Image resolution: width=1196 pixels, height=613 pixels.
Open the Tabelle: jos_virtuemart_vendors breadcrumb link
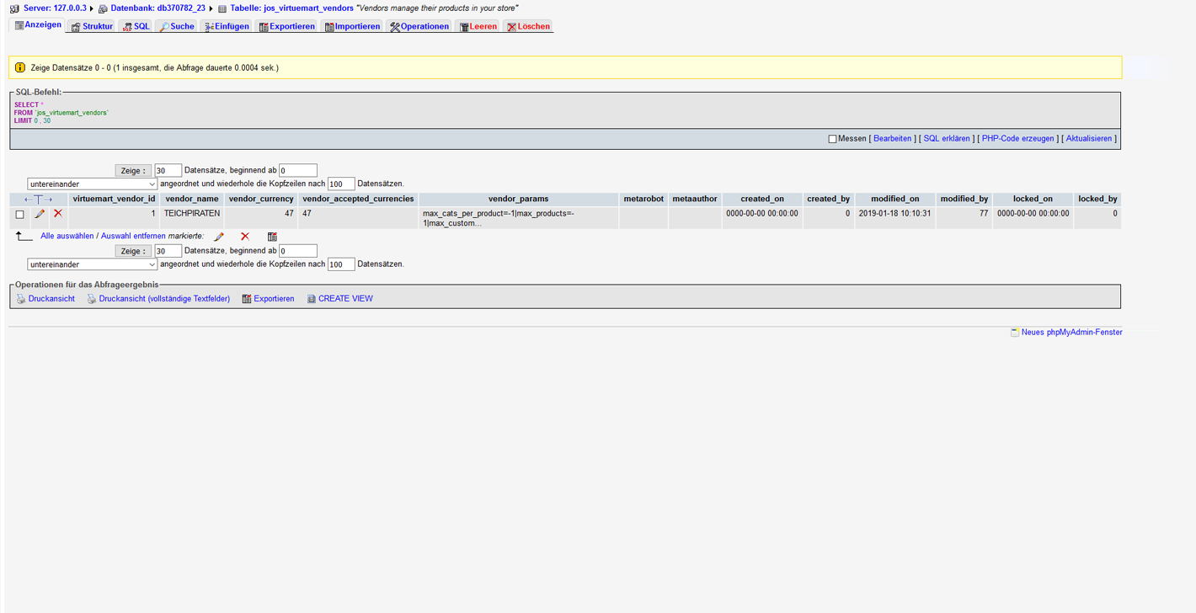pyautogui.click(x=291, y=8)
